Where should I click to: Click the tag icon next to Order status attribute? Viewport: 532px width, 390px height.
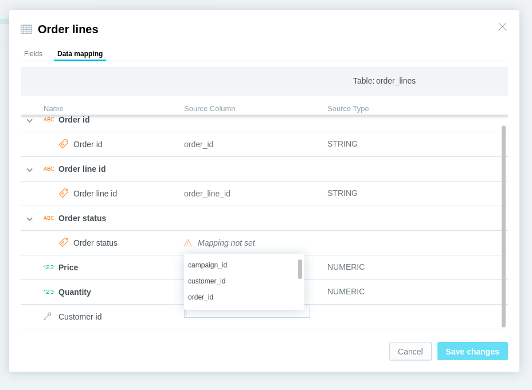tap(64, 243)
